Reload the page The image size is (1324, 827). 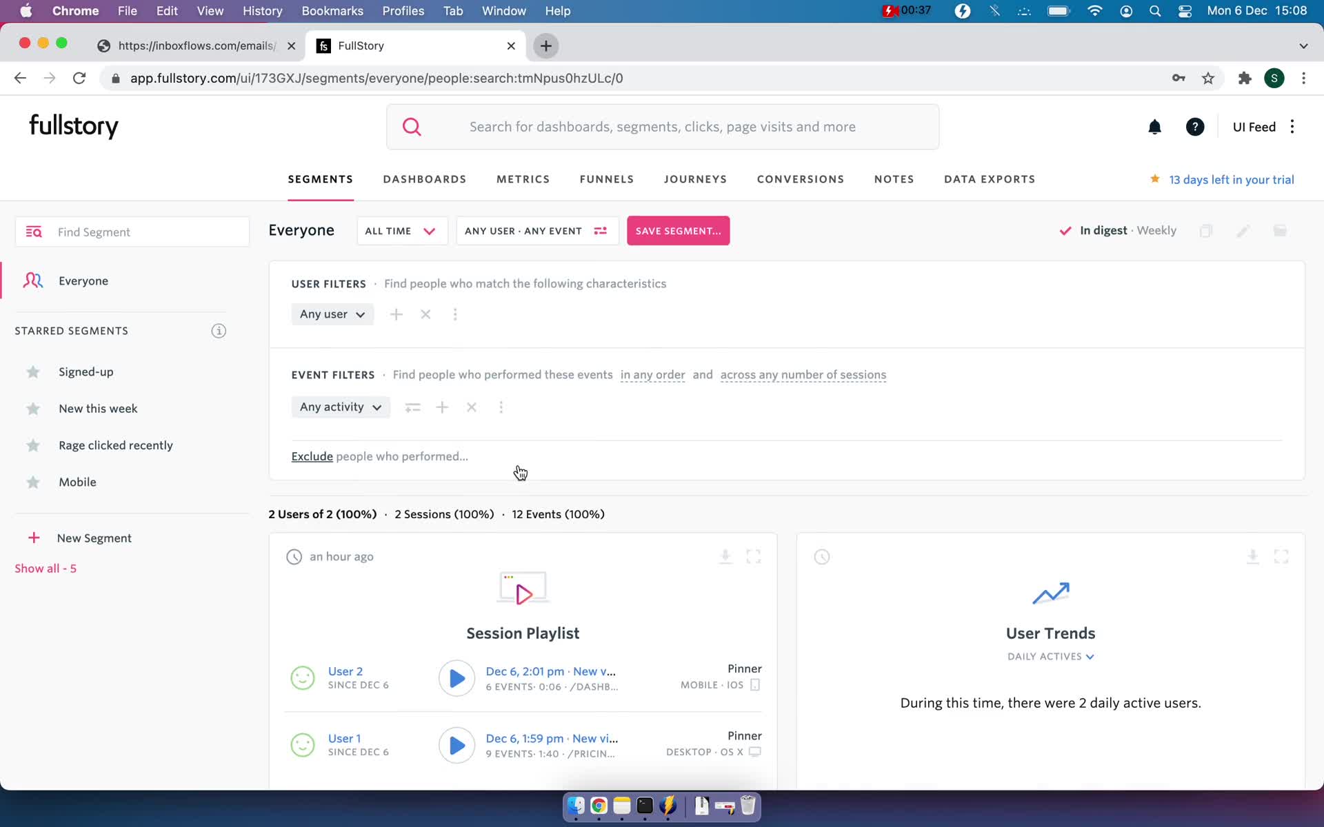pyautogui.click(x=79, y=78)
